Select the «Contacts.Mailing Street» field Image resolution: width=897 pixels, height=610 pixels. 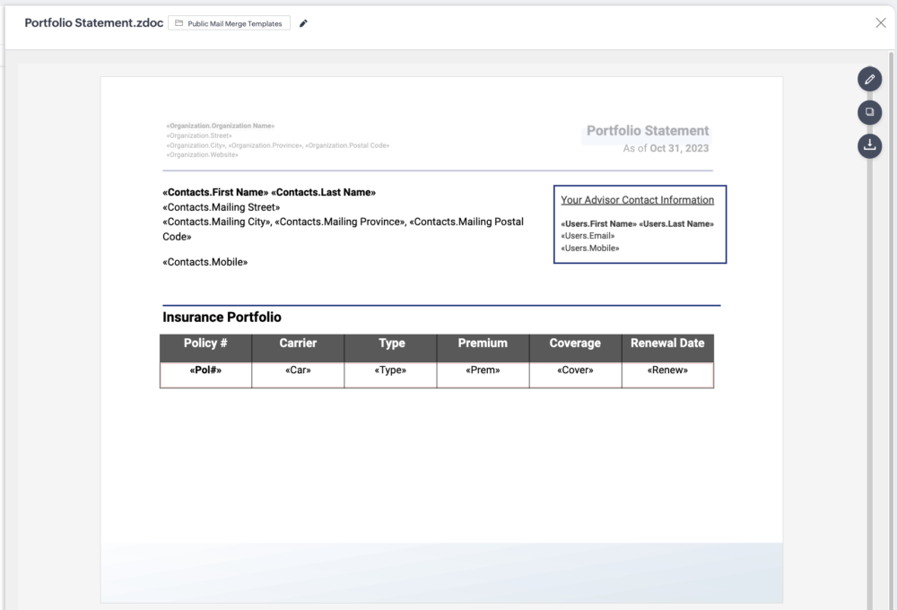[x=221, y=207]
